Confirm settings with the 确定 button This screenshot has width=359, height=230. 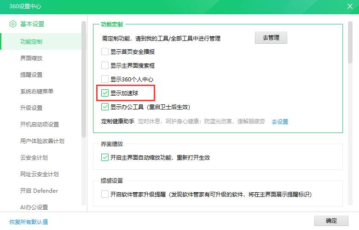[331, 221]
